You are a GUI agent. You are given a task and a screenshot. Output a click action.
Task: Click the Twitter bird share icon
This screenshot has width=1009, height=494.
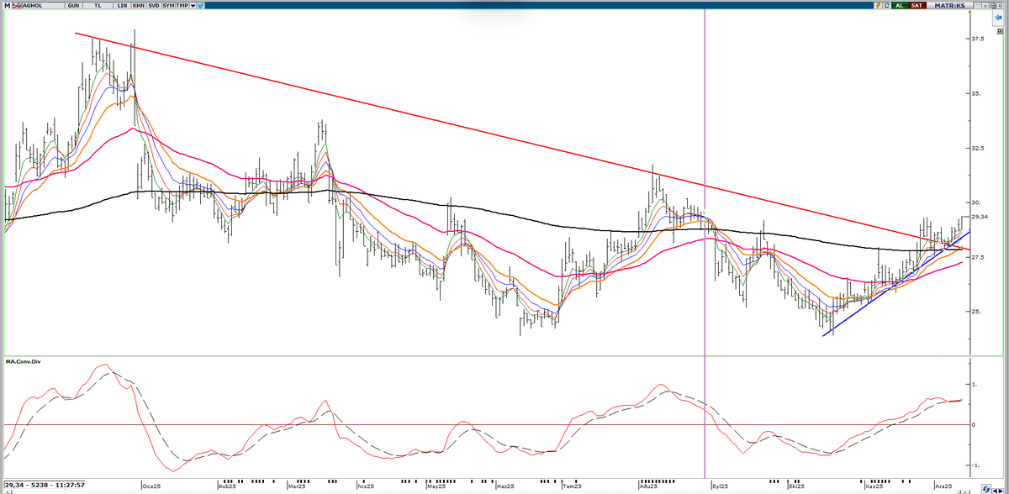click(200, 5)
